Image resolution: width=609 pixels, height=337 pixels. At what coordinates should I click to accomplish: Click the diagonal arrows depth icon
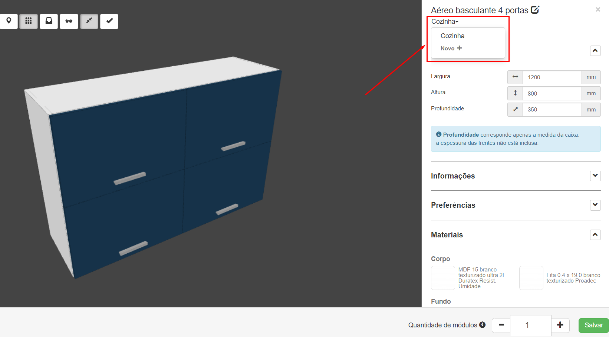pos(515,110)
